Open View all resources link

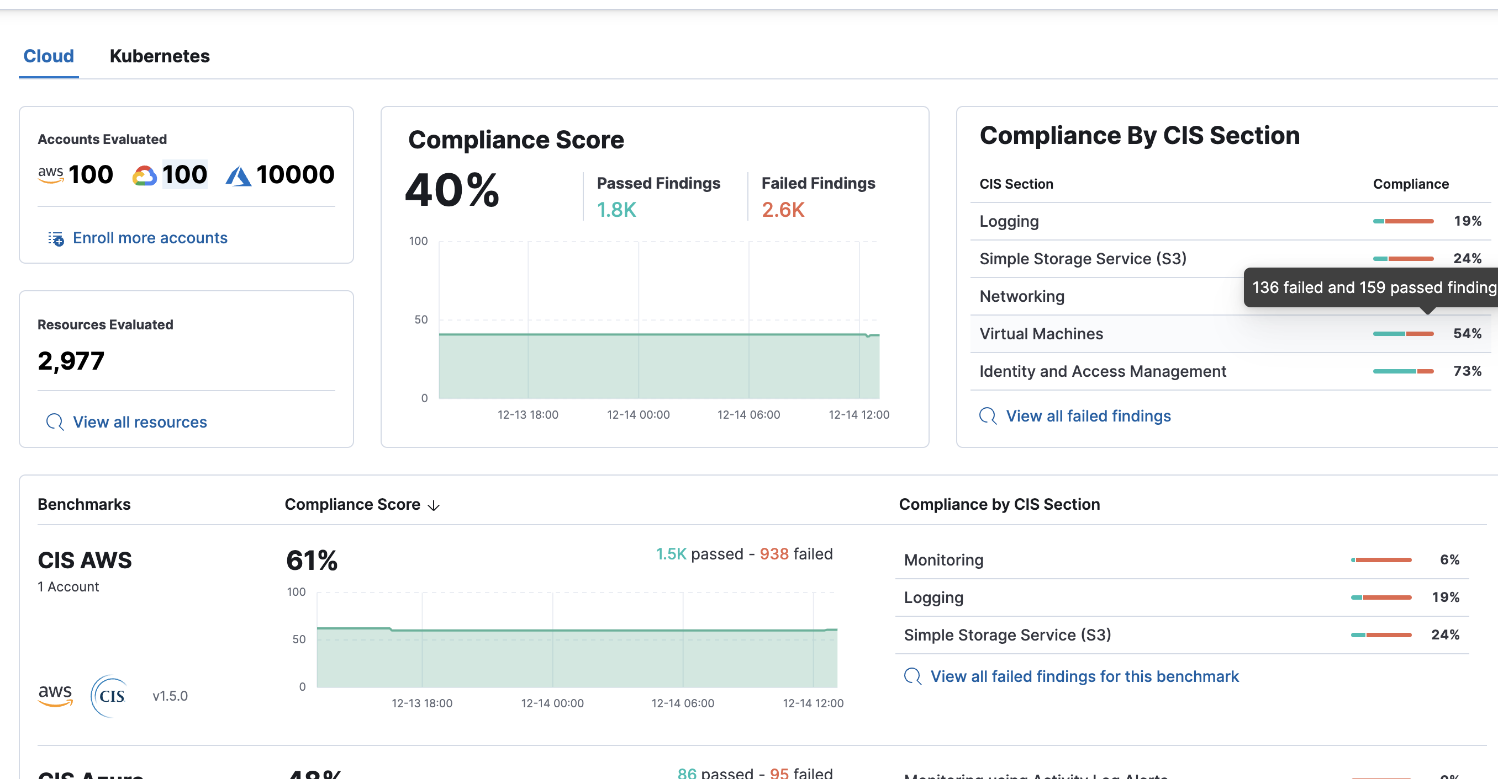pos(140,421)
